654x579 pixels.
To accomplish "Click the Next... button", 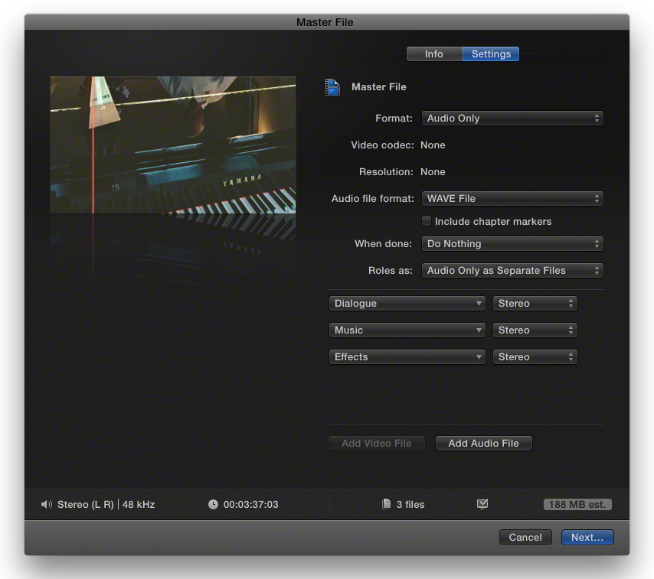I will pos(587,538).
